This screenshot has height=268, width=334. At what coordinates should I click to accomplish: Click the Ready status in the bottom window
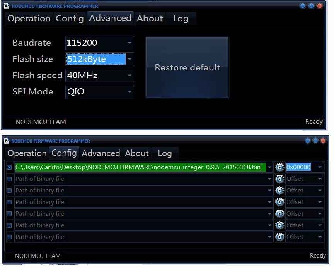click(318, 256)
